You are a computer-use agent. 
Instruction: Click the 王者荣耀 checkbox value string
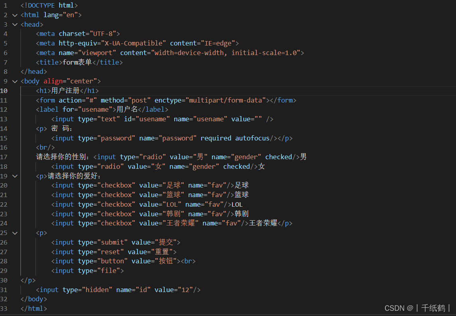pos(181,223)
